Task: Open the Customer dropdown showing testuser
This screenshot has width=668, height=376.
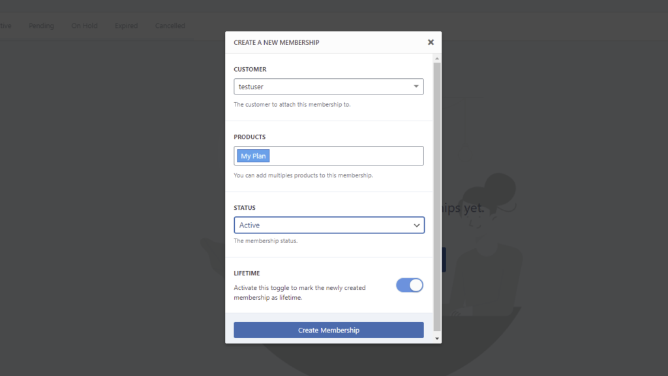Action: (x=328, y=86)
